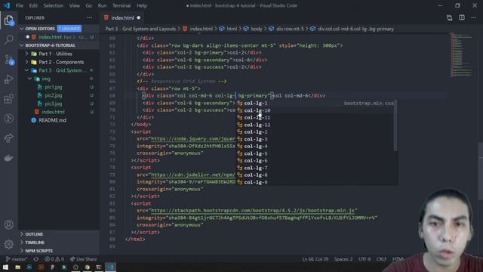Click the errors and warnings indicator
This screenshot has width=483, height=272.
(x=54, y=259)
